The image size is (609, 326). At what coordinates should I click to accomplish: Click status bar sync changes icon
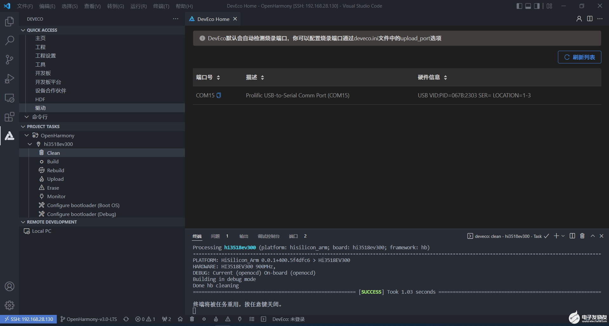(126, 319)
